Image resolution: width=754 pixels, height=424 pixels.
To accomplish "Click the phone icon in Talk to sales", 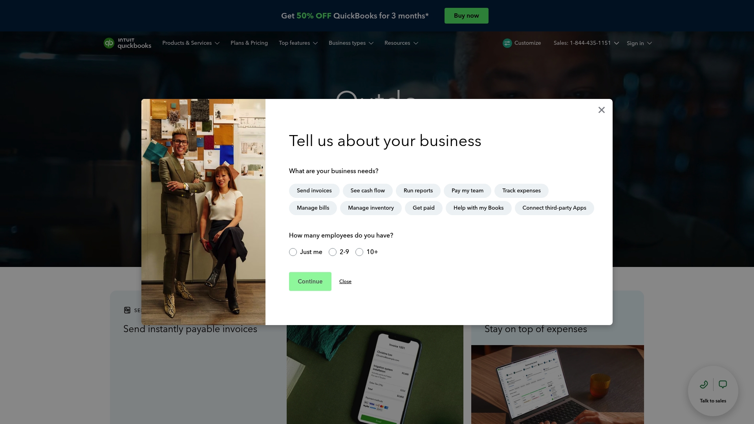I will click(x=704, y=384).
